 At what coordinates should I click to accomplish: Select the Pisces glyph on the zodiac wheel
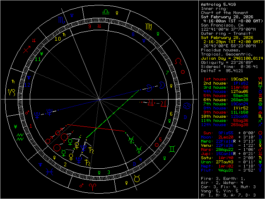tap(50, 172)
